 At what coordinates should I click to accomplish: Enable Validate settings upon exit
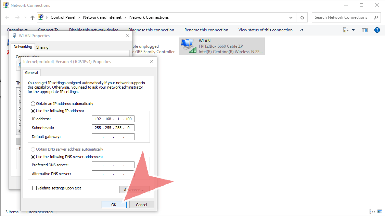coord(34,188)
